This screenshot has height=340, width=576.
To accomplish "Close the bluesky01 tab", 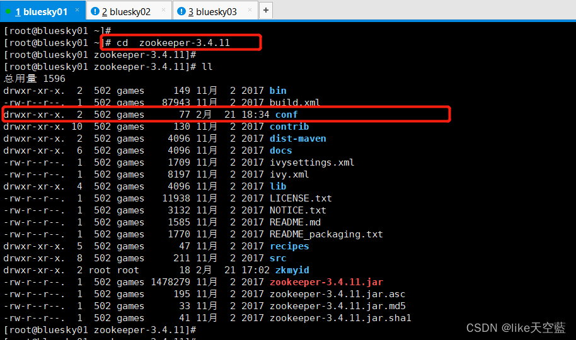I will pos(77,10).
